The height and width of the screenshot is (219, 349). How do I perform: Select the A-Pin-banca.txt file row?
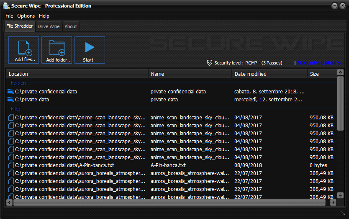(172, 165)
